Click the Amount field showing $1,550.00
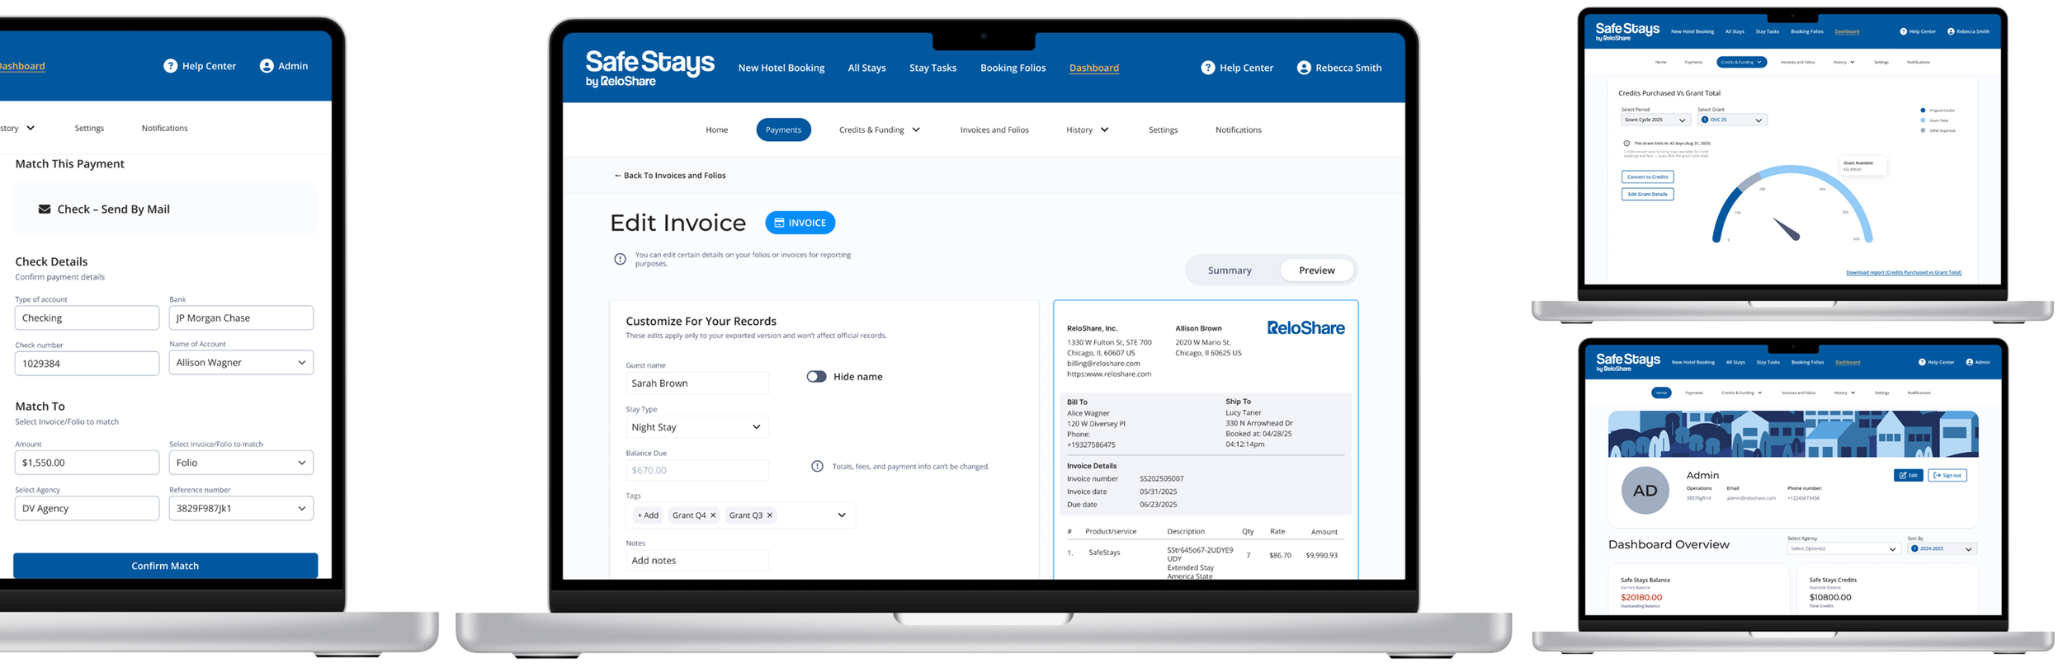 87,463
